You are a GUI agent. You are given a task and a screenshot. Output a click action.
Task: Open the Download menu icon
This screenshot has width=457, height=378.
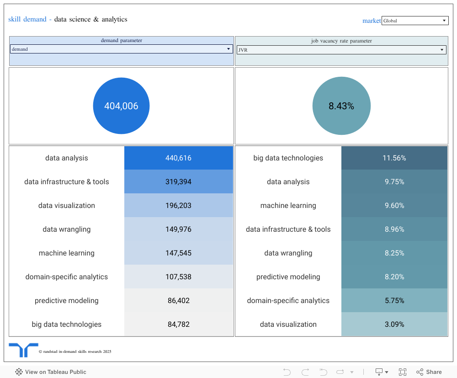pyautogui.click(x=381, y=372)
